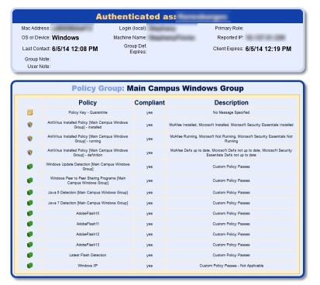Click 'Custom Policy Passes' for Windows Update Detection
This screenshot has width=320, height=285.
coord(231,167)
